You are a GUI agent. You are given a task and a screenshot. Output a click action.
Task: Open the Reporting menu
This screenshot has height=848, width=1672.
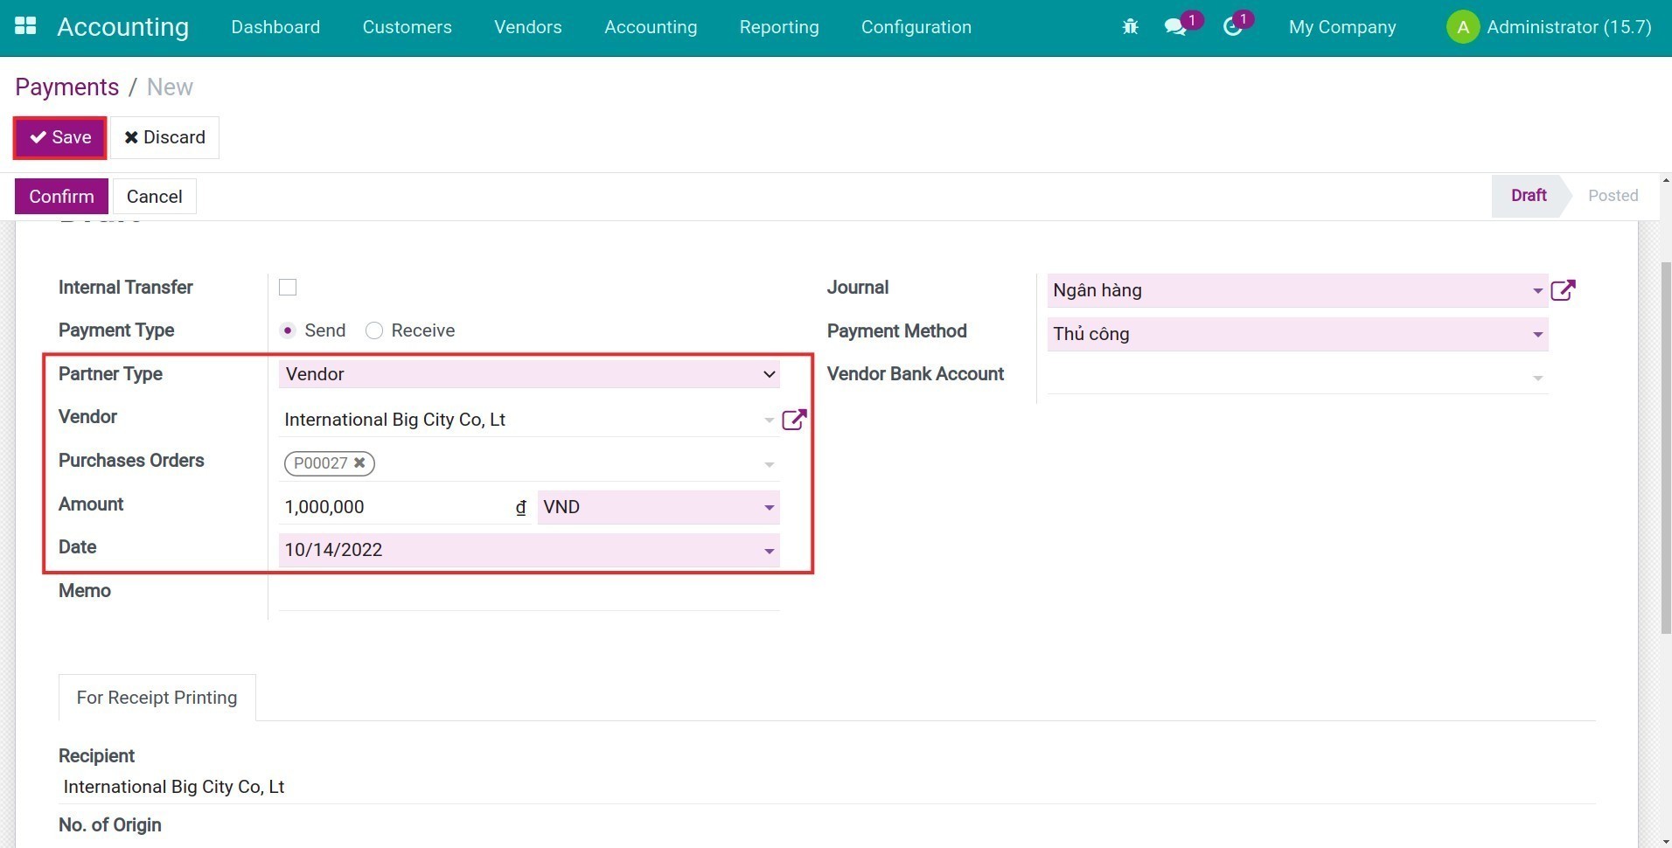click(x=778, y=27)
